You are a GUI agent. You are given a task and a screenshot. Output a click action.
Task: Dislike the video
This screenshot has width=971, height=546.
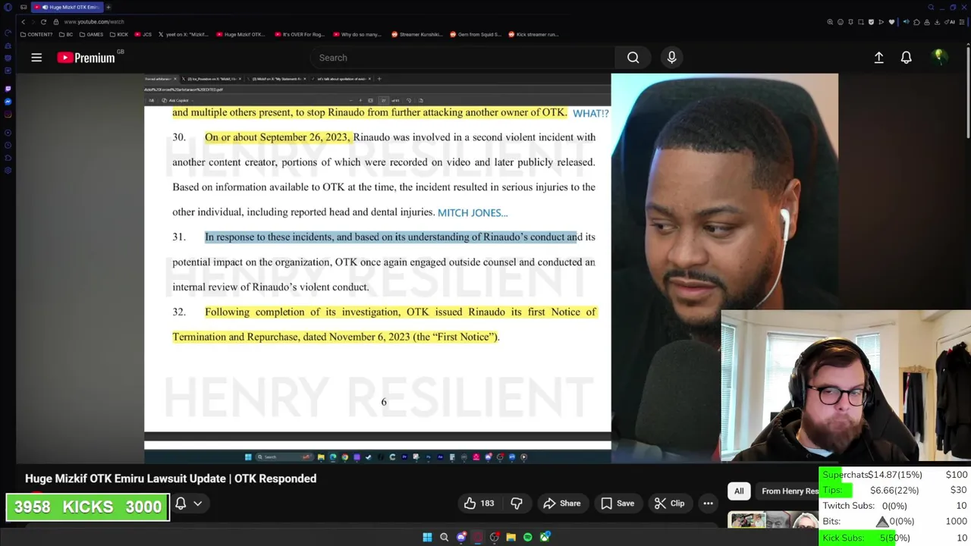pyautogui.click(x=517, y=504)
